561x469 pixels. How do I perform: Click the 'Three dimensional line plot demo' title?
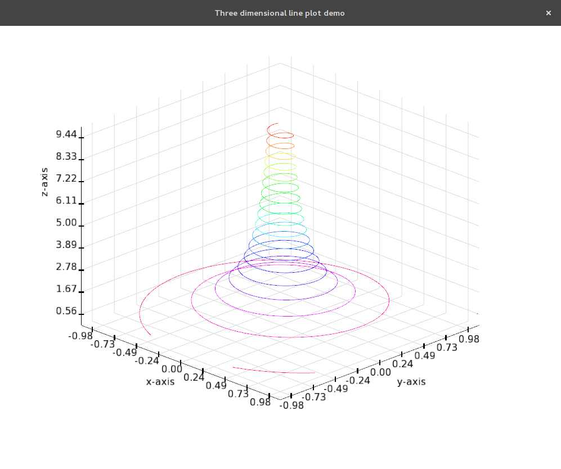pyautogui.click(x=280, y=13)
